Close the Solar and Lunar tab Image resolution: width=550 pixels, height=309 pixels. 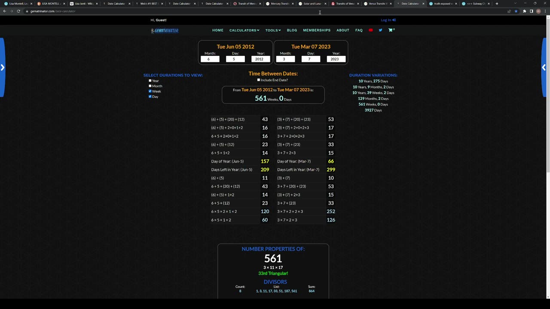325,3
